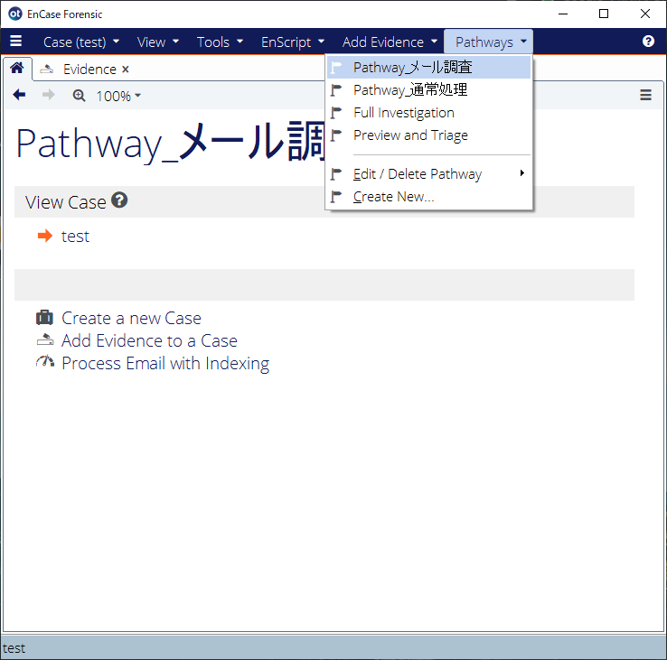
Task: Open the EnScript menu
Action: [293, 42]
